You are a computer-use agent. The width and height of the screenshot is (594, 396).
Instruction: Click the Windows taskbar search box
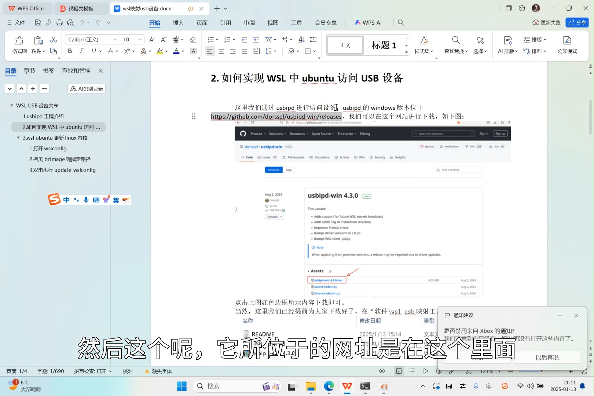point(238,386)
